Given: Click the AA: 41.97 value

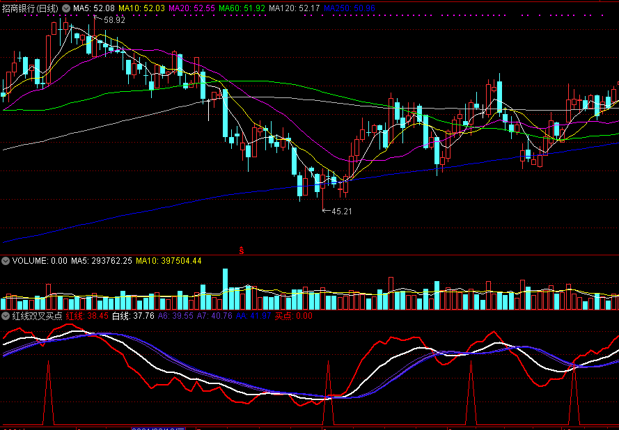Looking at the screenshot, I should click(x=253, y=316).
